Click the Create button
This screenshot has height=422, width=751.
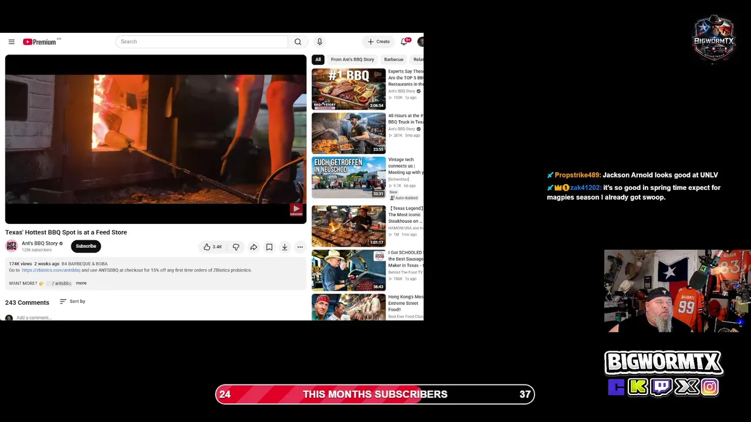tap(378, 42)
